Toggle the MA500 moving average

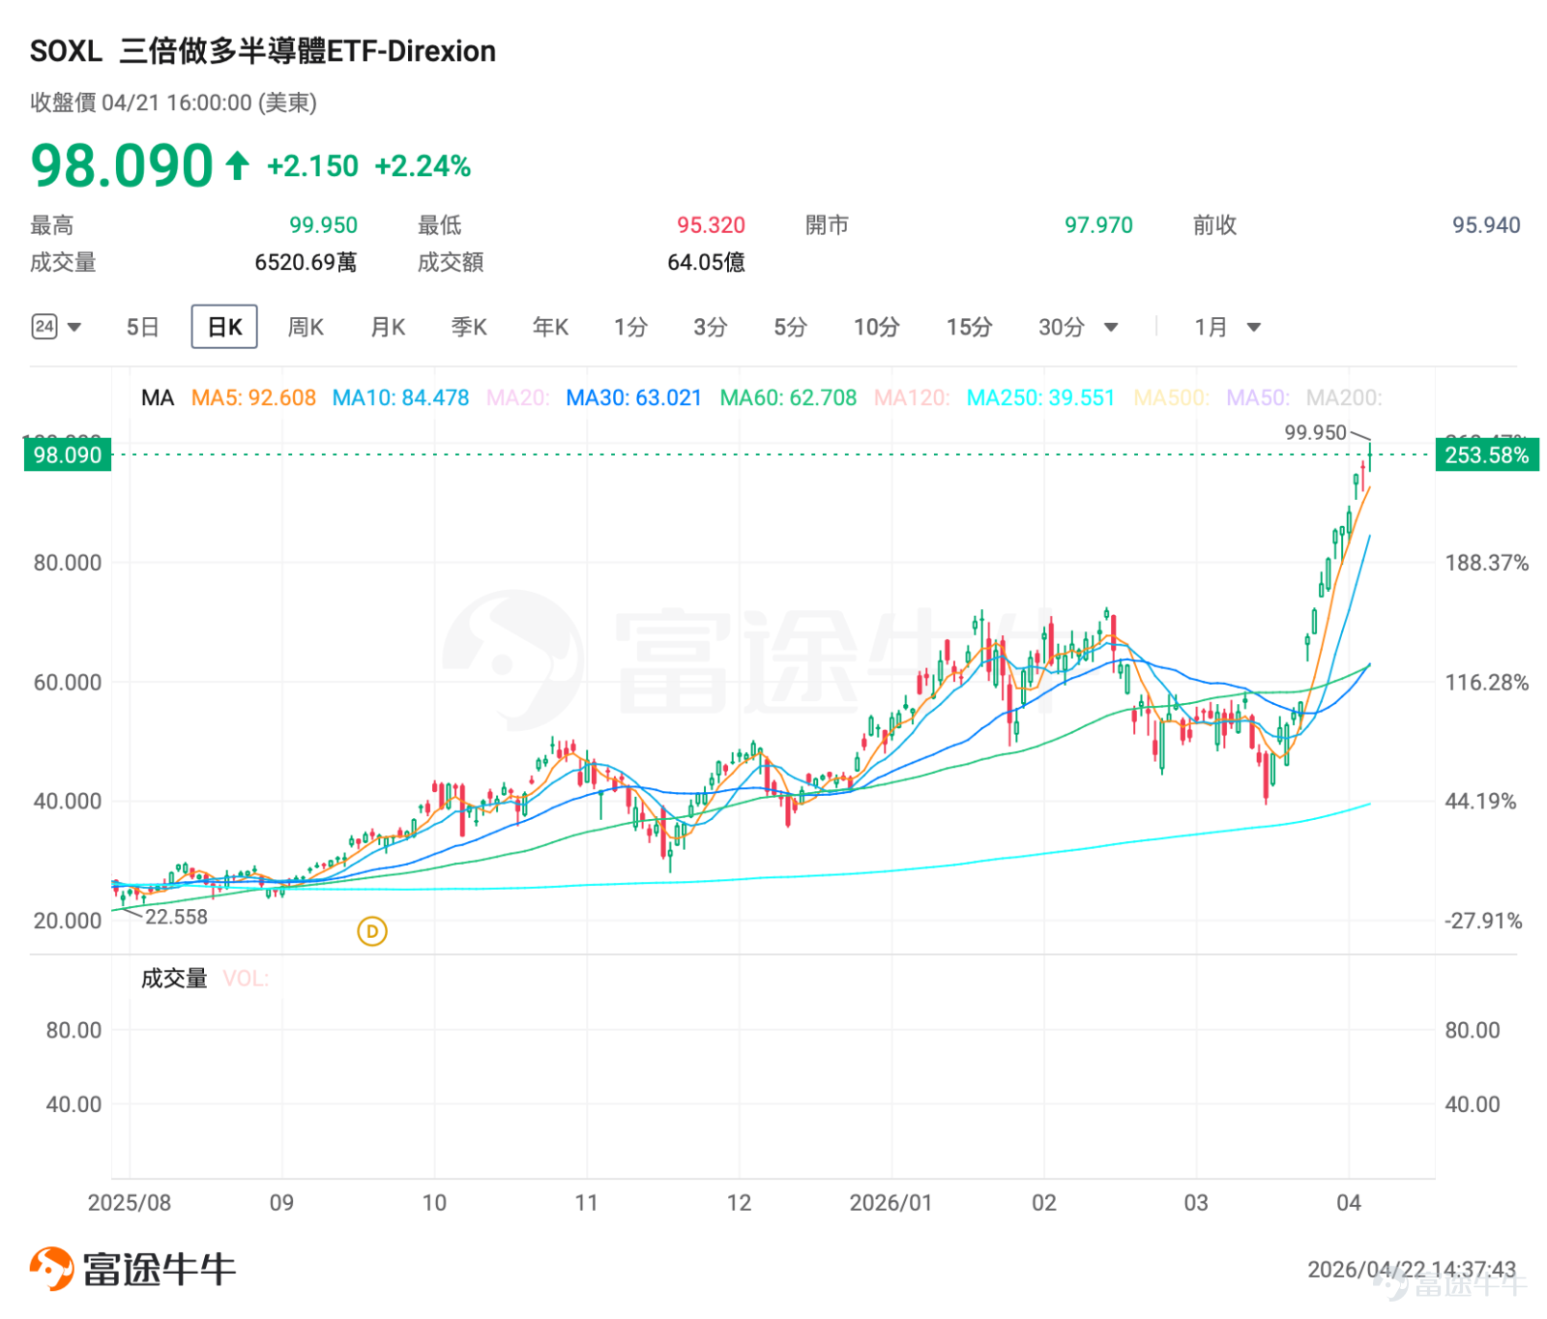(1171, 397)
